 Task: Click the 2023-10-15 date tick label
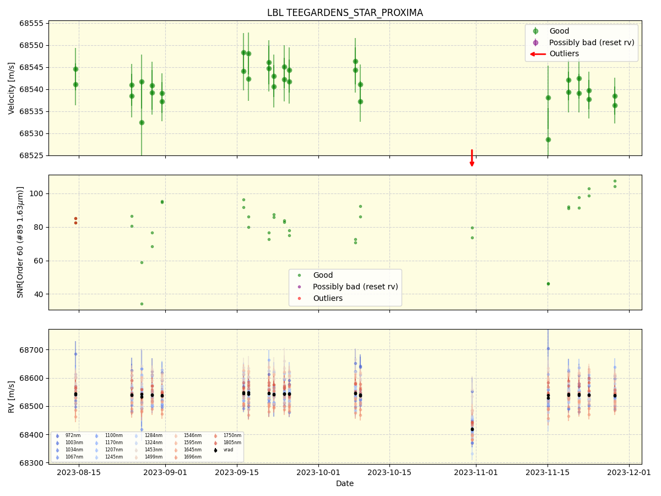[x=389, y=472]
